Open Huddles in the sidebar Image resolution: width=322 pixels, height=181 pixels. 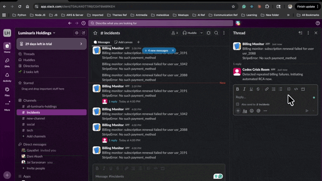29,60
